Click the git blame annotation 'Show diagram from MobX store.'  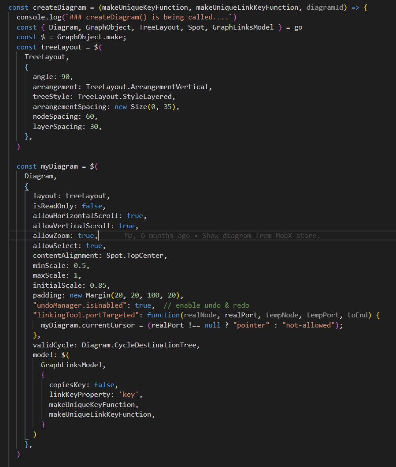pyautogui.click(x=261, y=236)
